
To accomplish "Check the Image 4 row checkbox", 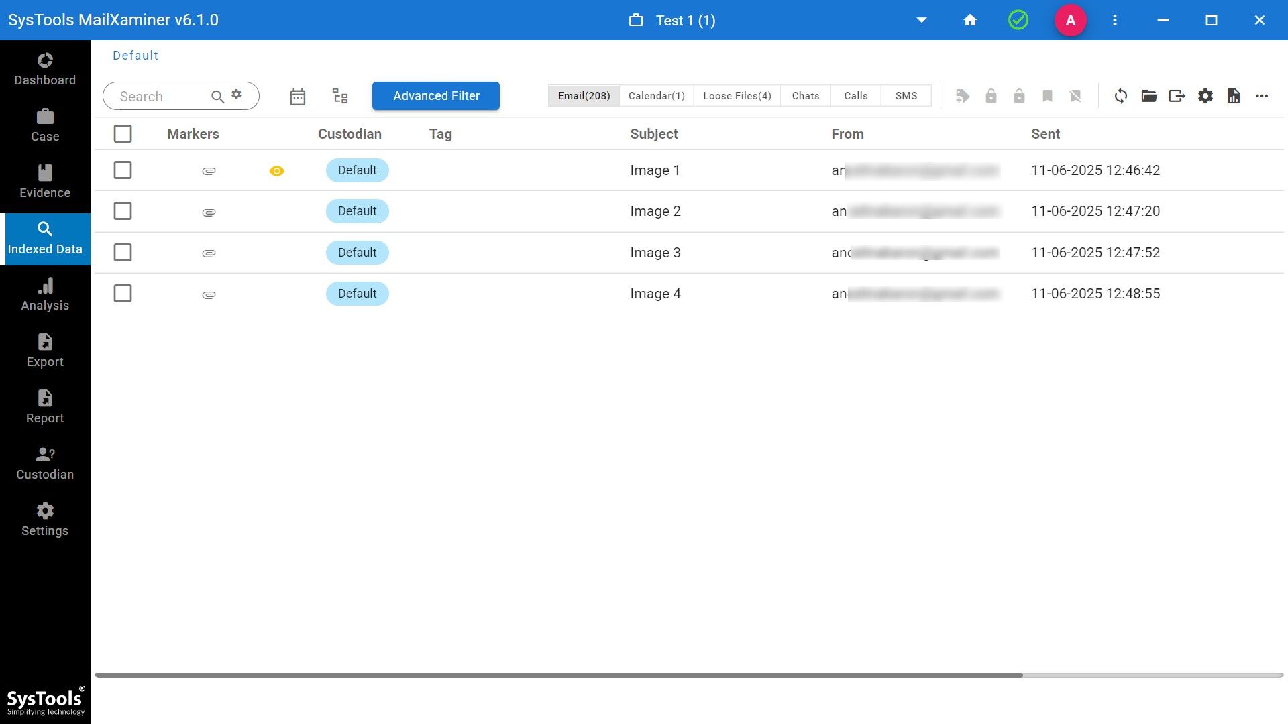I will click(123, 294).
